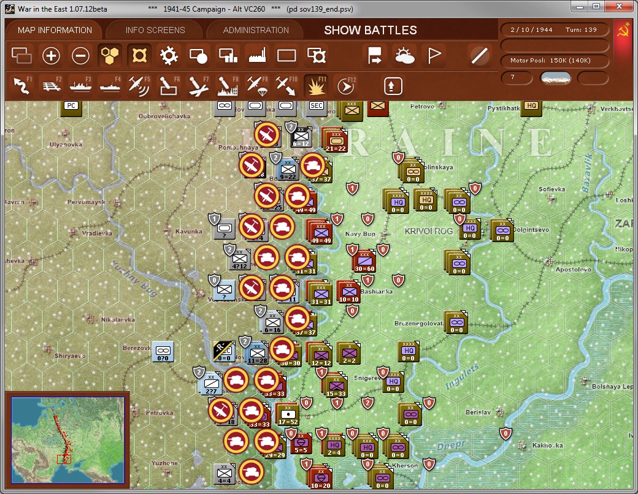638x494 pixels.
Task: Open the weather sun-and-cloud icon
Action: pos(404,56)
